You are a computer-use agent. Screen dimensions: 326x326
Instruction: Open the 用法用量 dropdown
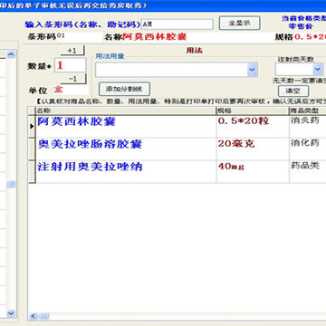coord(253,70)
